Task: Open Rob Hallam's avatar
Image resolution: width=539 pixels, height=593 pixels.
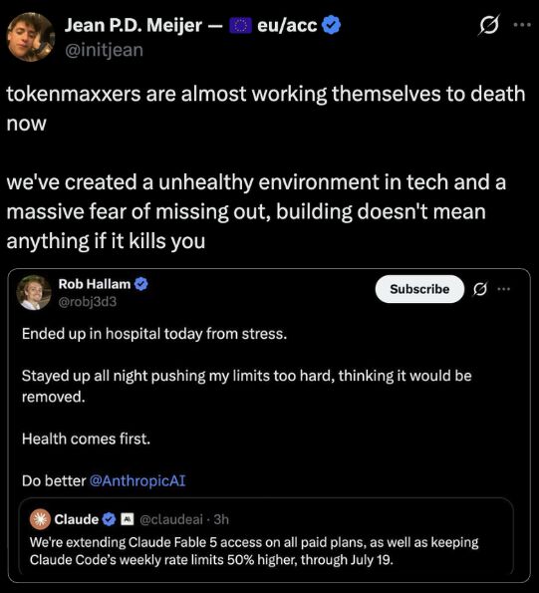Action: point(34,293)
